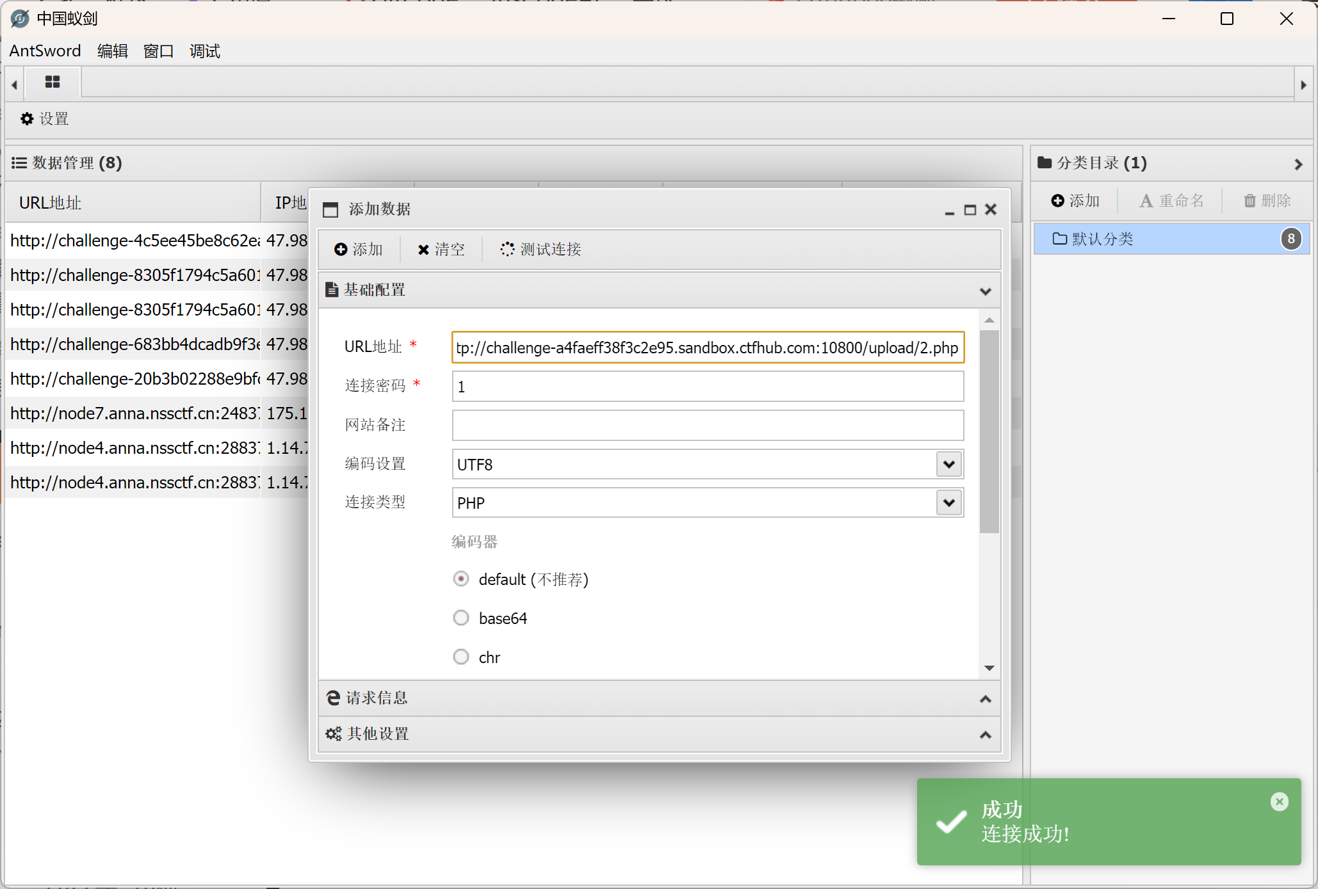Click the 清空 clear button
The width and height of the screenshot is (1318, 889).
click(441, 249)
